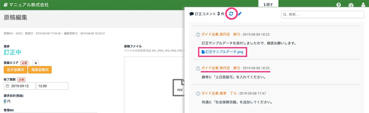Click the 原稿NO:5625 text
Image resolution: width=369 pixels, height=113 pixels.
(12, 33)
